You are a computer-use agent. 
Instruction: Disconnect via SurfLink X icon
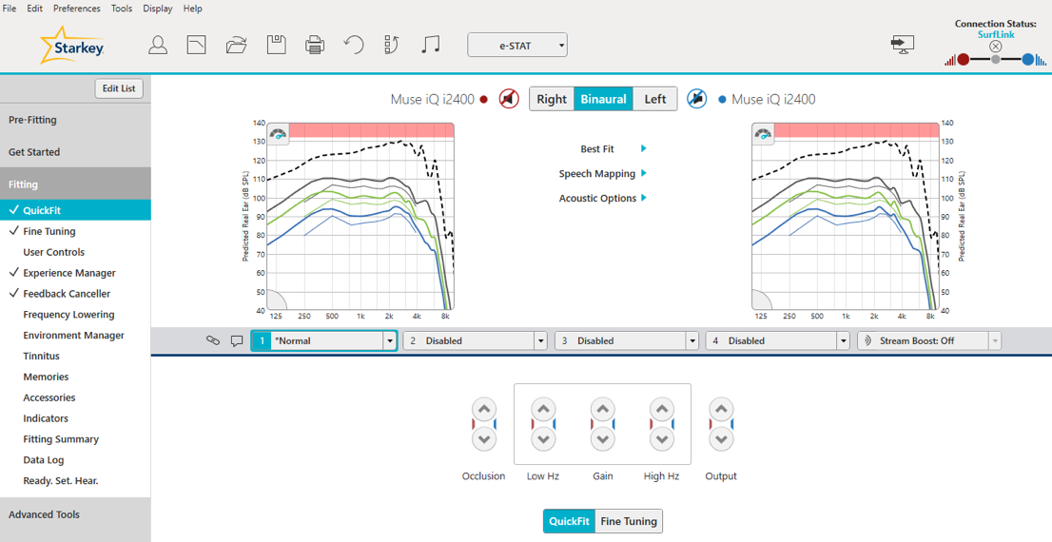pyautogui.click(x=996, y=47)
